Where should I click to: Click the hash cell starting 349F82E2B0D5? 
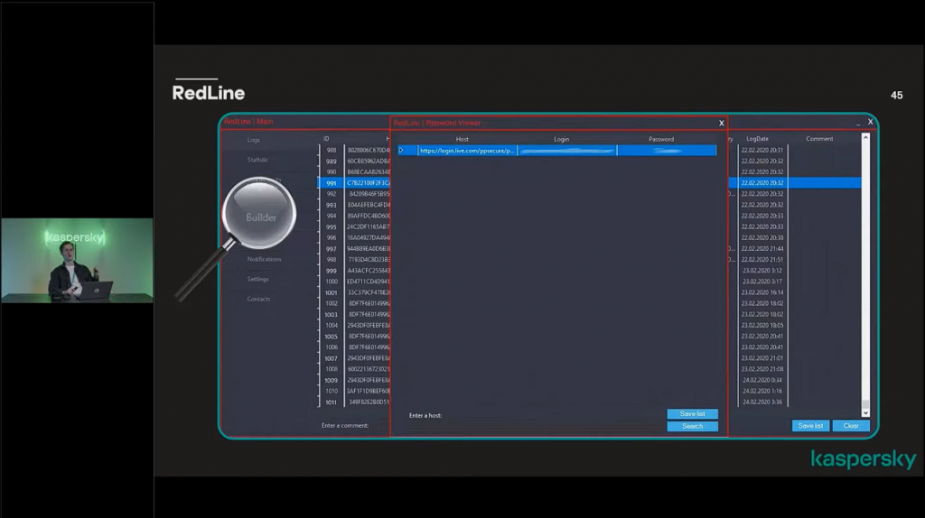[369, 402]
